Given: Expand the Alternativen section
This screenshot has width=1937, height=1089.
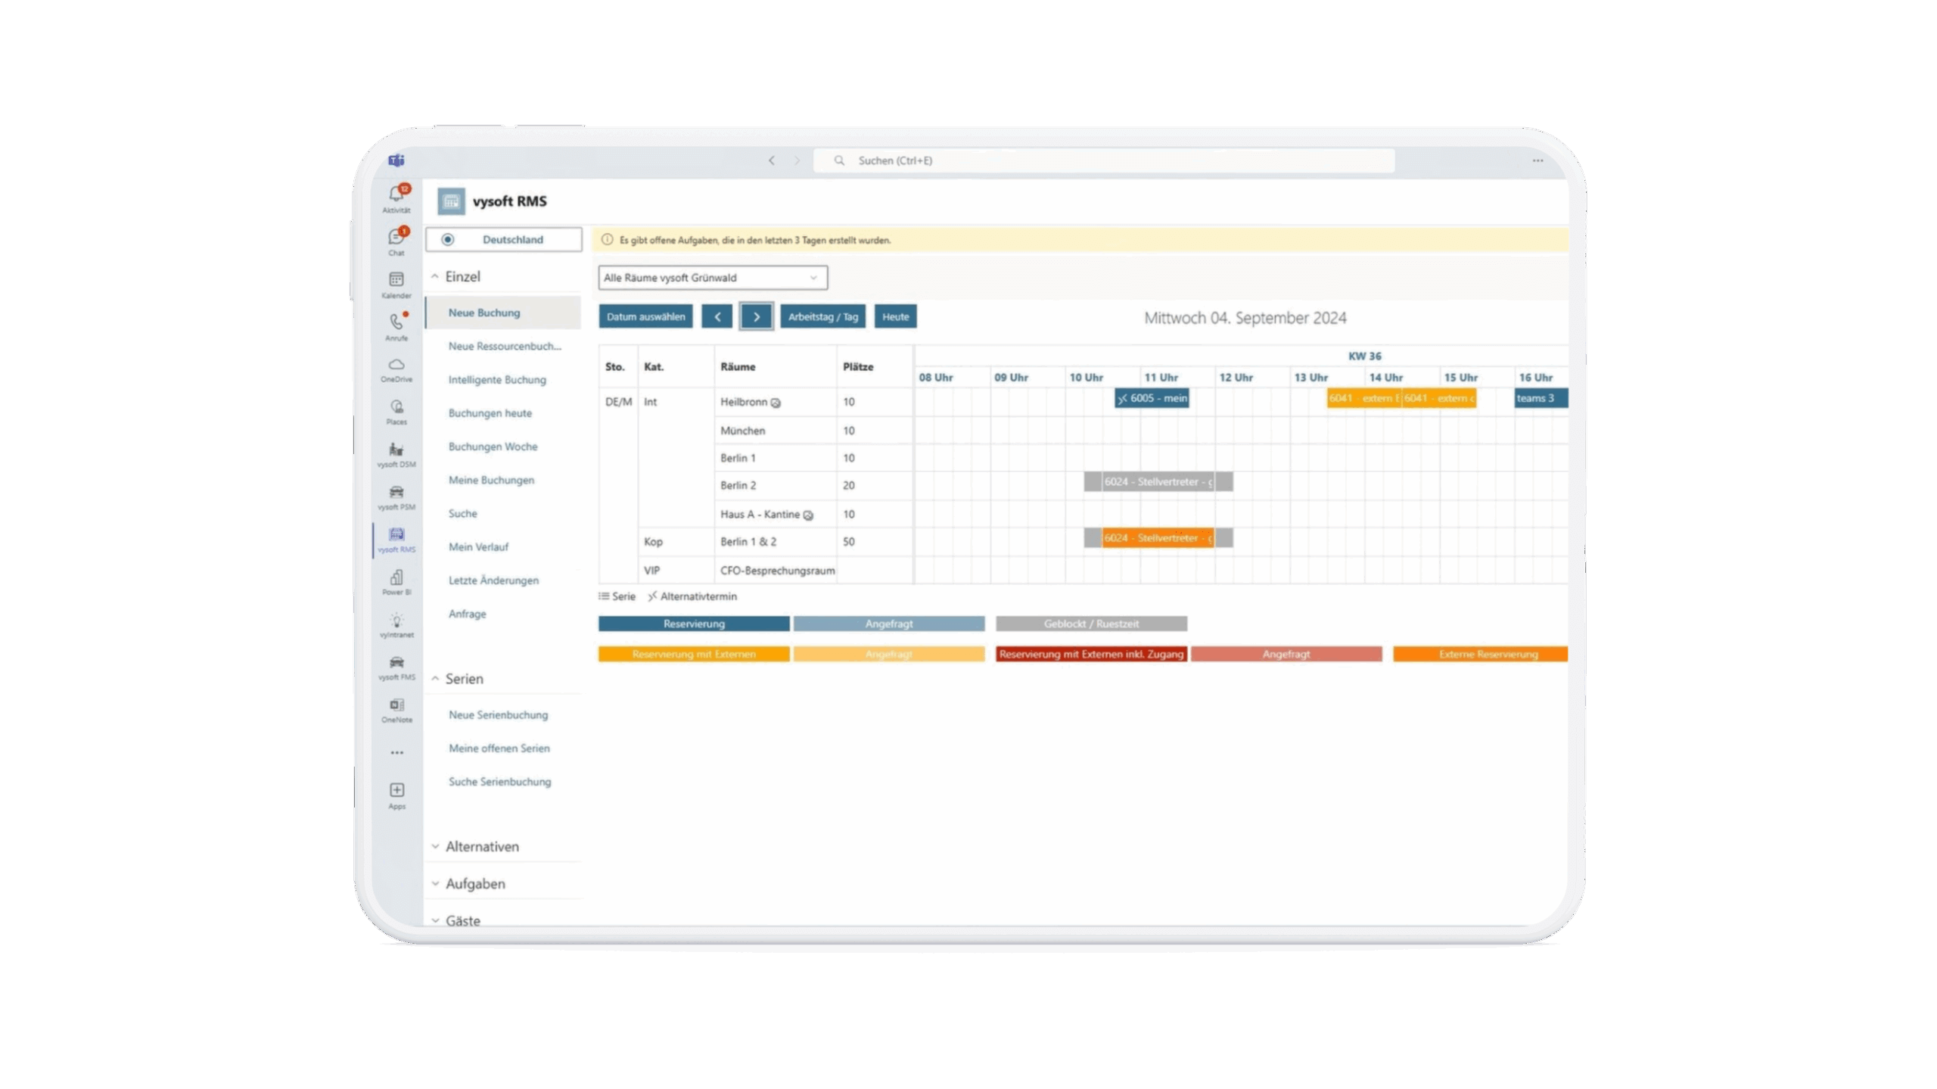Looking at the screenshot, I should [x=435, y=847].
